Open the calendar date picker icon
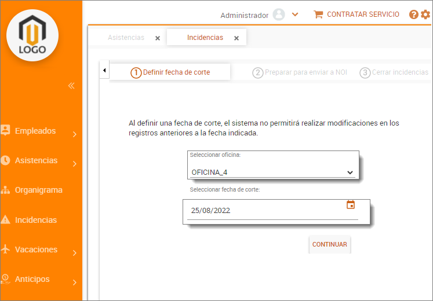 (x=350, y=205)
